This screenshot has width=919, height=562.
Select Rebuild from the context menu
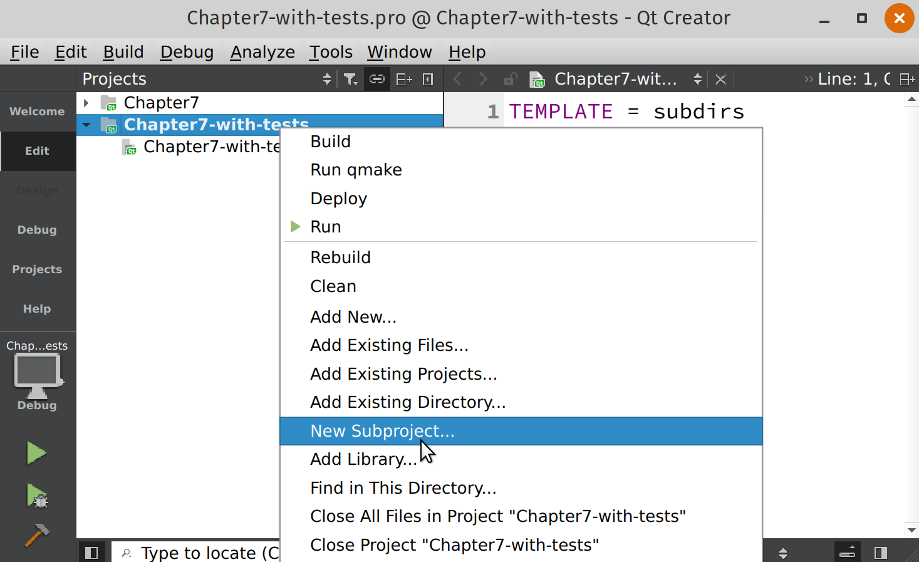click(340, 257)
